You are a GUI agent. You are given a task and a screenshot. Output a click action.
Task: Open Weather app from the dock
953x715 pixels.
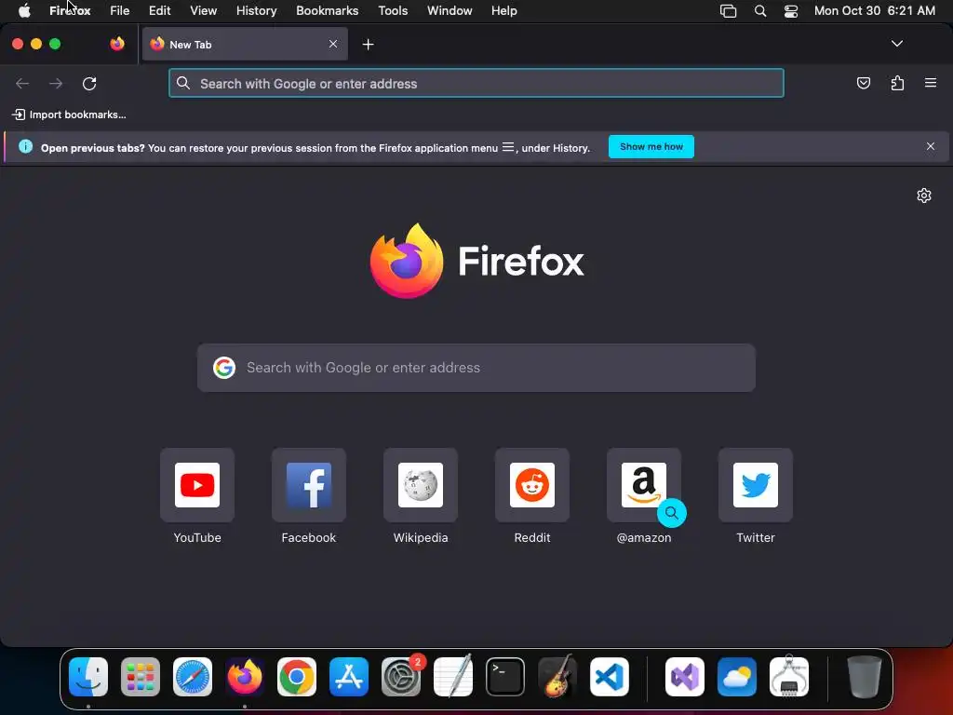coord(737,677)
